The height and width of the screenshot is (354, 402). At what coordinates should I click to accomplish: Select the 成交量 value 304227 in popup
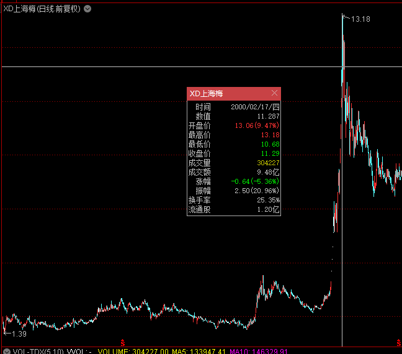[x=268, y=163]
